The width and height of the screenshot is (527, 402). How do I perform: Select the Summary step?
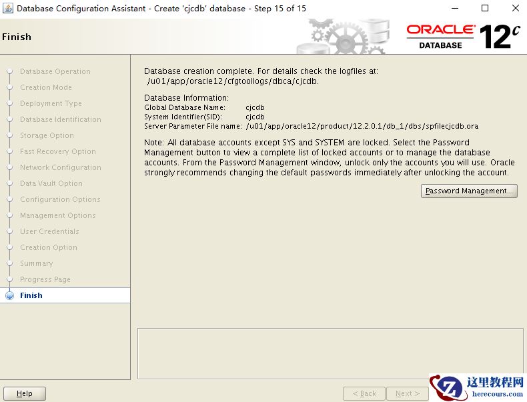(x=36, y=263)
